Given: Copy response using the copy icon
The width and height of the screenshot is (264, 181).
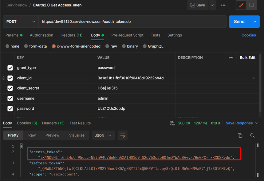Looking at the screenshot, I should (240, 135).
